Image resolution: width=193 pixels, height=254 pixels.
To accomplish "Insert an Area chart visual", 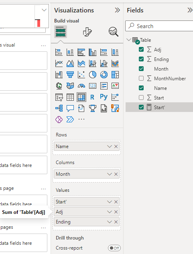I will (x=70, y=63).
